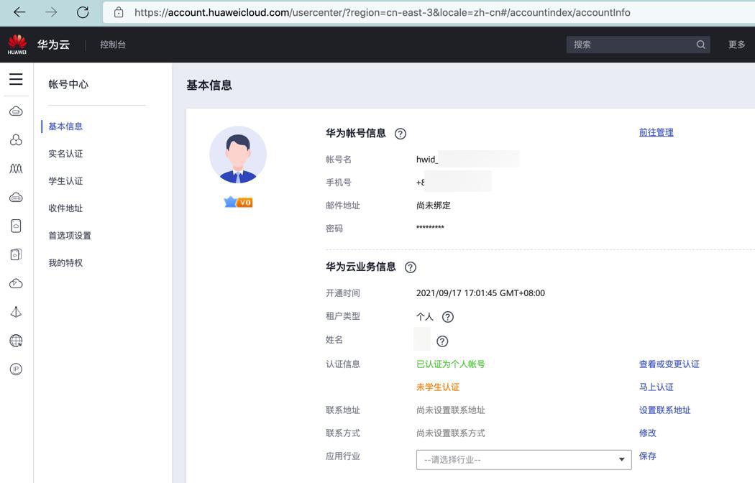Viewport: 755px width, 483px height.
Task: Click 帐号中心 sidebar heading
Action: tap(68, 85)
